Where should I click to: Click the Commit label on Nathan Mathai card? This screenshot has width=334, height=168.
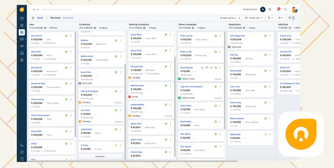[x=168, y=116]
